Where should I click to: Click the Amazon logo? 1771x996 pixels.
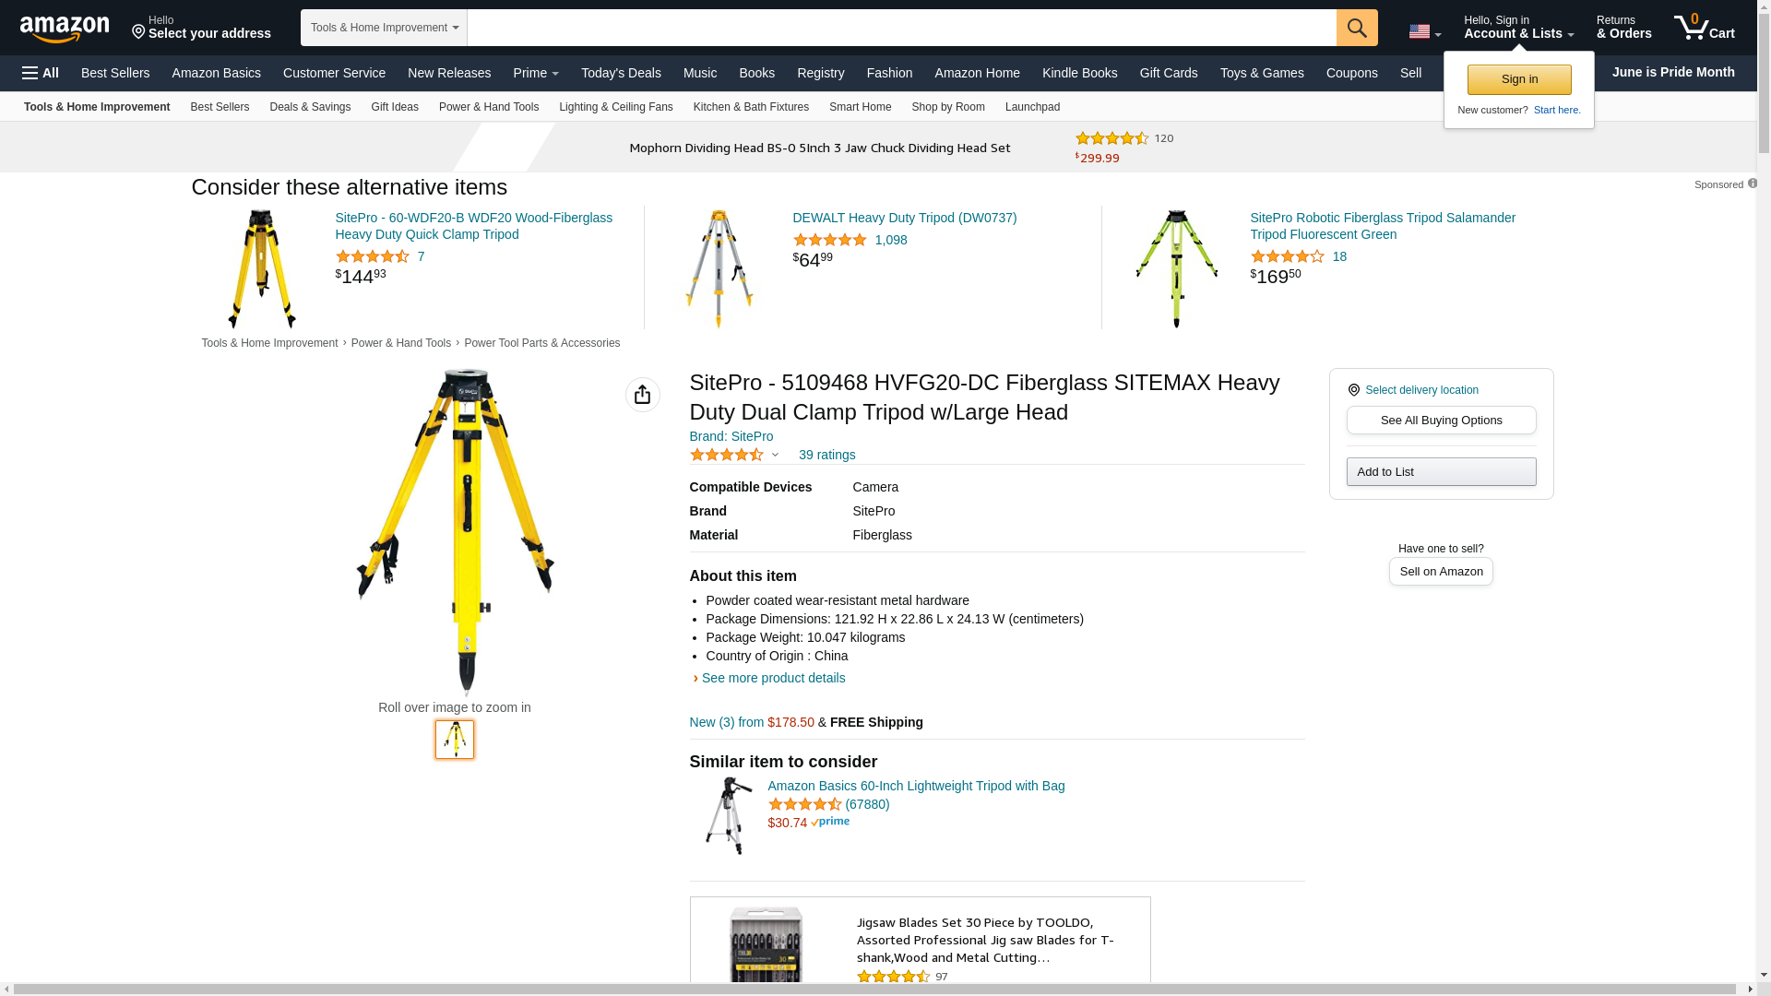click(65, 29)
